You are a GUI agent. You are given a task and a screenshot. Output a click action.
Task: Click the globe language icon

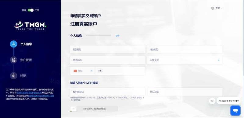(213, 8)
